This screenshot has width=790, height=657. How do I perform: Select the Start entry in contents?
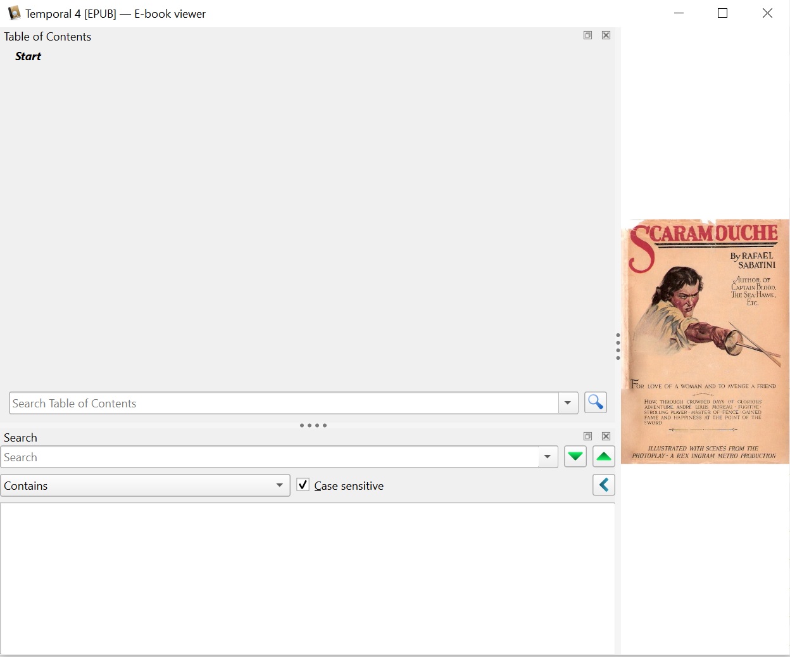(28, 56)
